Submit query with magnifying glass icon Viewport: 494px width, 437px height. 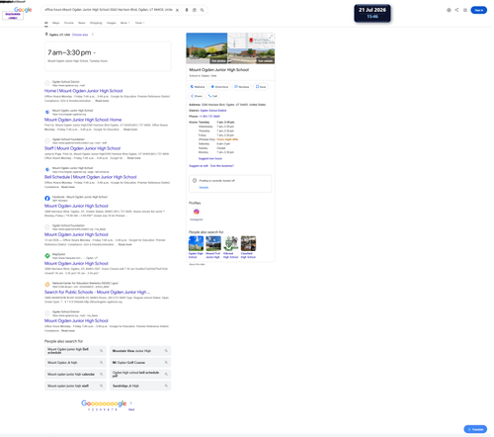202,10
